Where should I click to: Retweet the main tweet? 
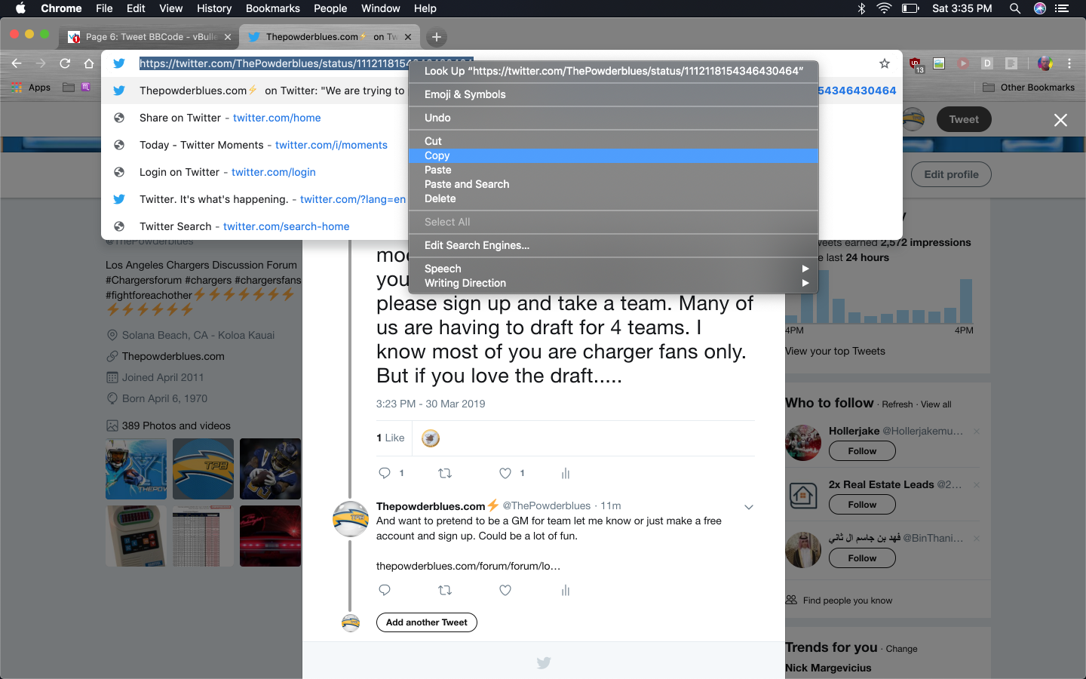[x=445, y=473]
